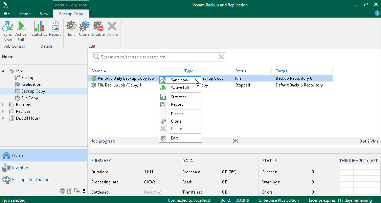Choose Disable in context menu
Image resolution: width=381 pixels, height=203 pixels.
coord(180,114)
